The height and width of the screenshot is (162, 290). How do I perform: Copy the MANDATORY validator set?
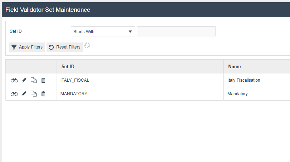coord(34,94)
